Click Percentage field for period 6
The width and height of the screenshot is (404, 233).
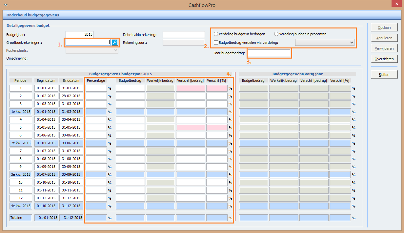coord(96,135)
